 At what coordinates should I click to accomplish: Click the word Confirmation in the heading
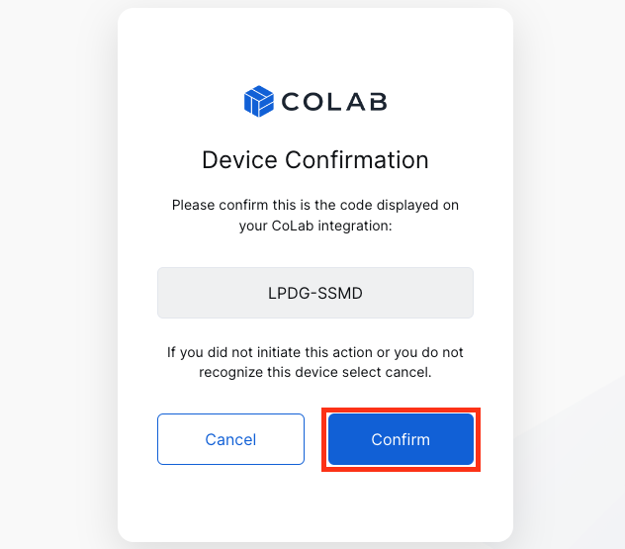(x=357, y=160)
